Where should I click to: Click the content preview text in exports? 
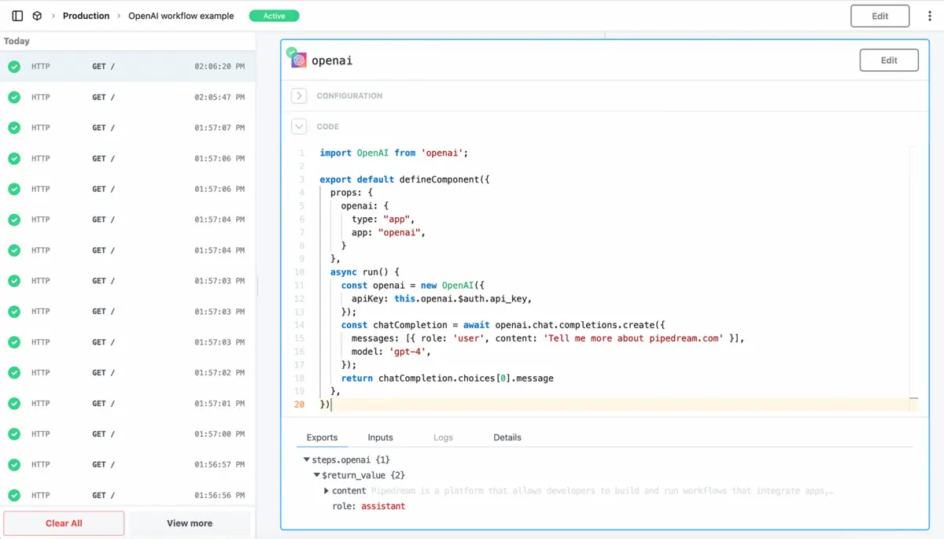pos(602,491)
